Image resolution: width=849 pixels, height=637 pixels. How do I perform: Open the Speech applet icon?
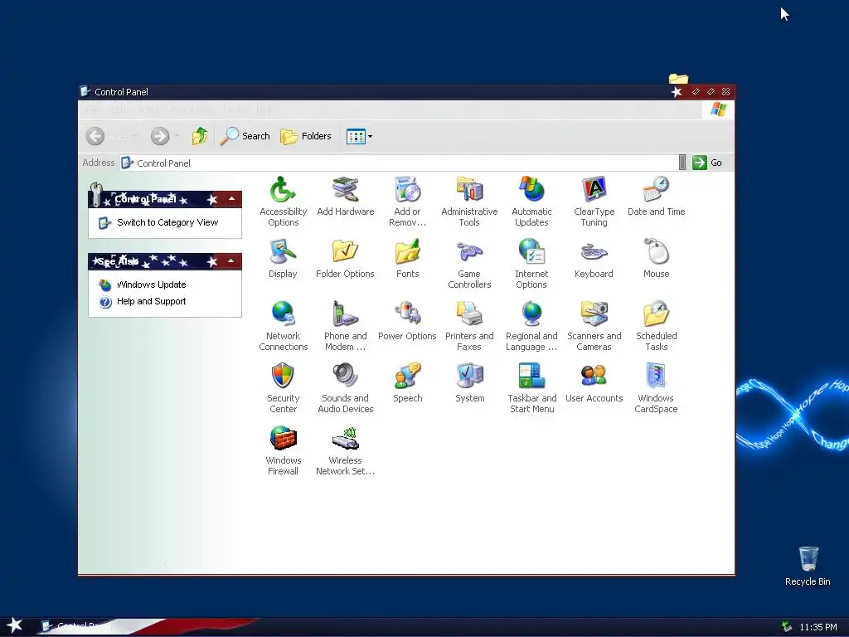407,383
